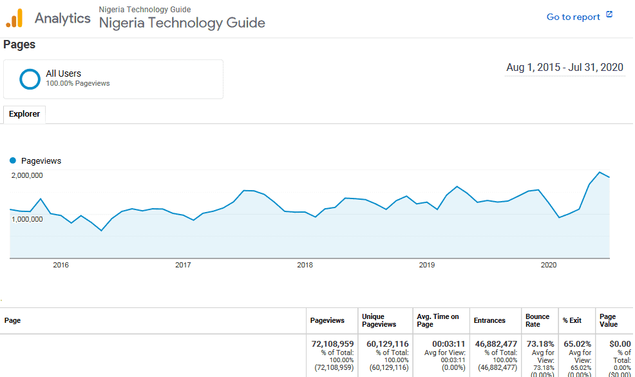Click the All Users segment circle icon

coord(30,79)
